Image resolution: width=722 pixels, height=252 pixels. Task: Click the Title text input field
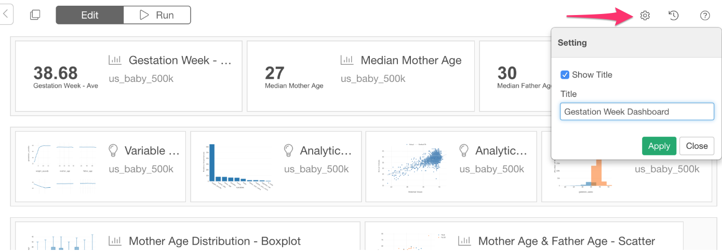tap(637, 111)
